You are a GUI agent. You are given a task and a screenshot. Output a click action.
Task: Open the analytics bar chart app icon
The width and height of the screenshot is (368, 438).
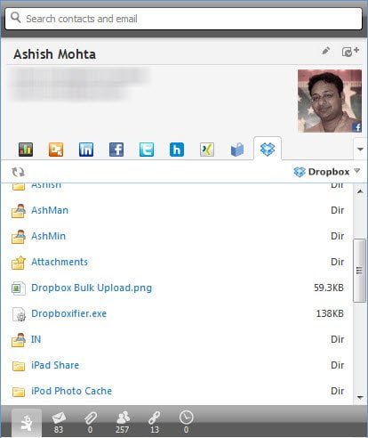26,150
